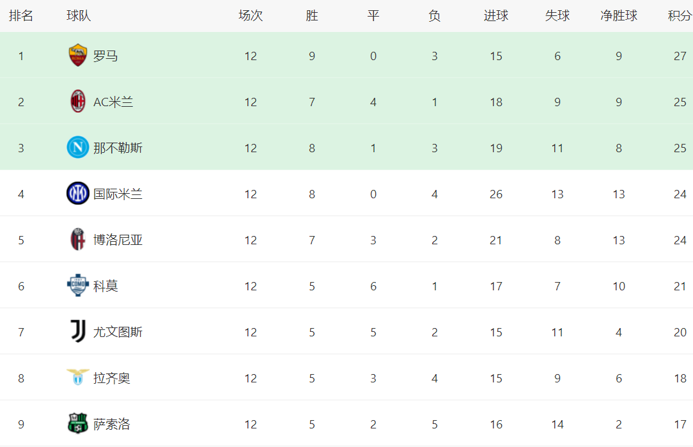Viewport: 693px width, 447px height.
Task: Click the 场次 column header
Action: (251, 16)
